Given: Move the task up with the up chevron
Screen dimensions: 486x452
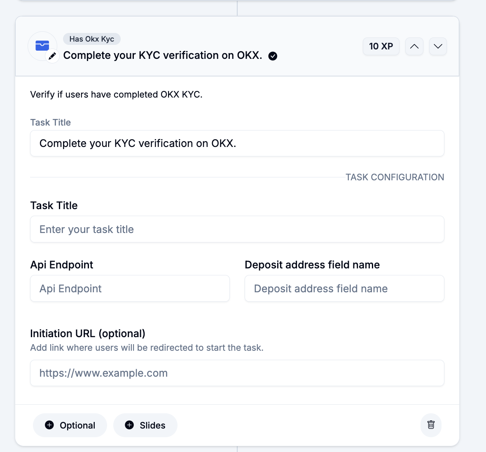Looking at the screenshot, I should (414, 46).
